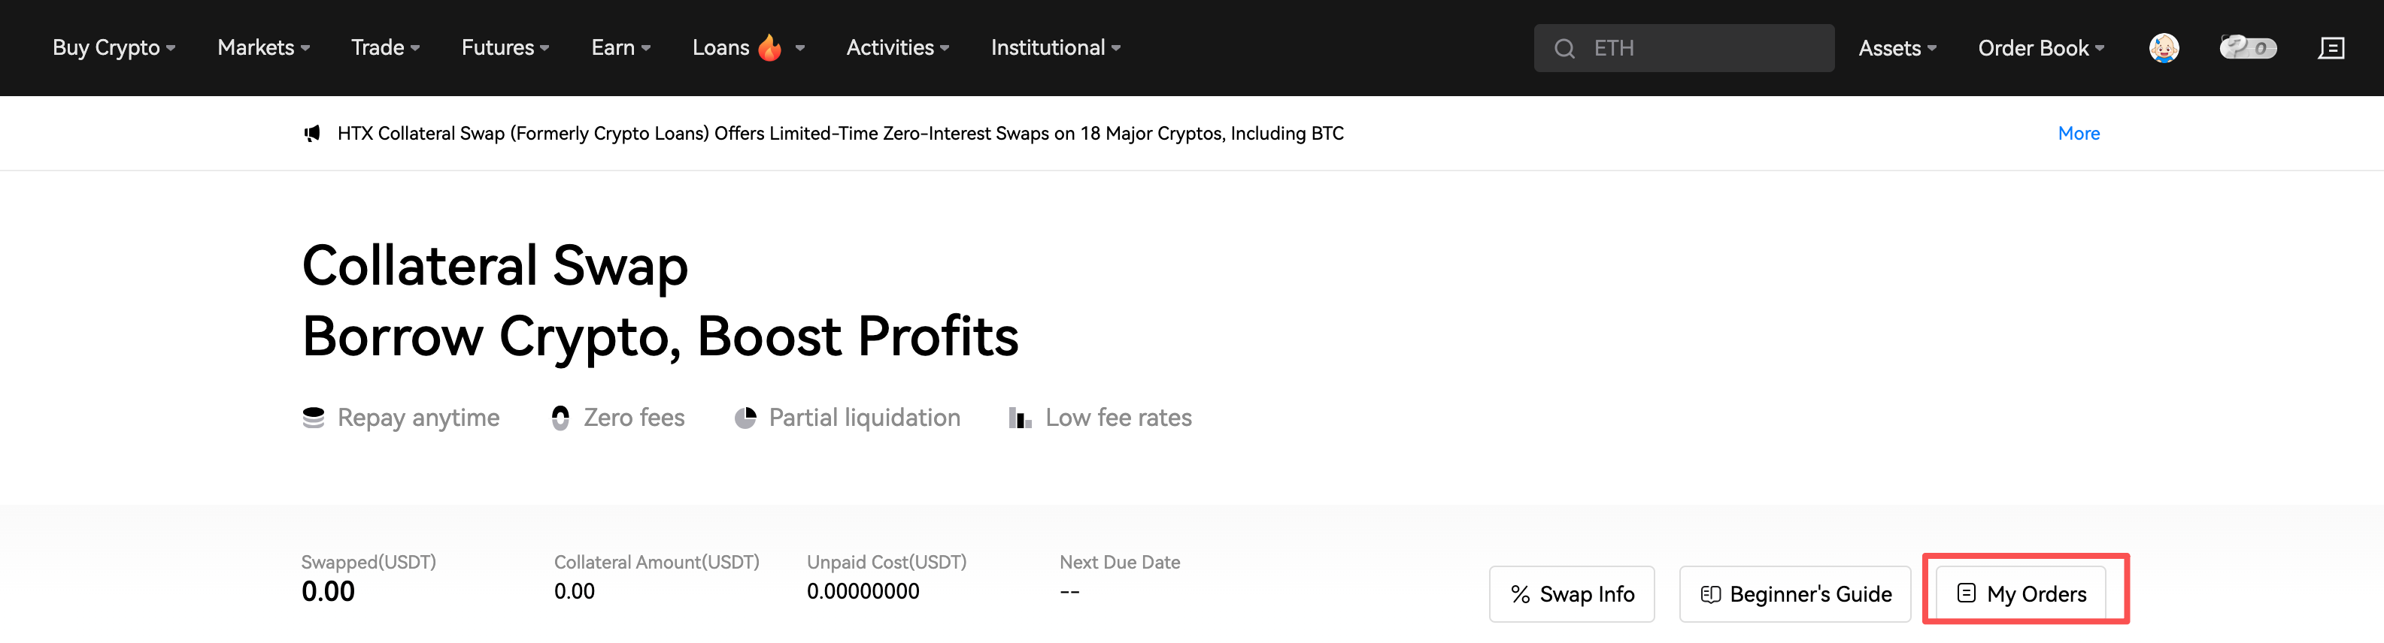This screenshot has height=643, width=2384.
Task: Click the Loans fire hot icon
Action: pyautogui.click(x=769, y=48)
